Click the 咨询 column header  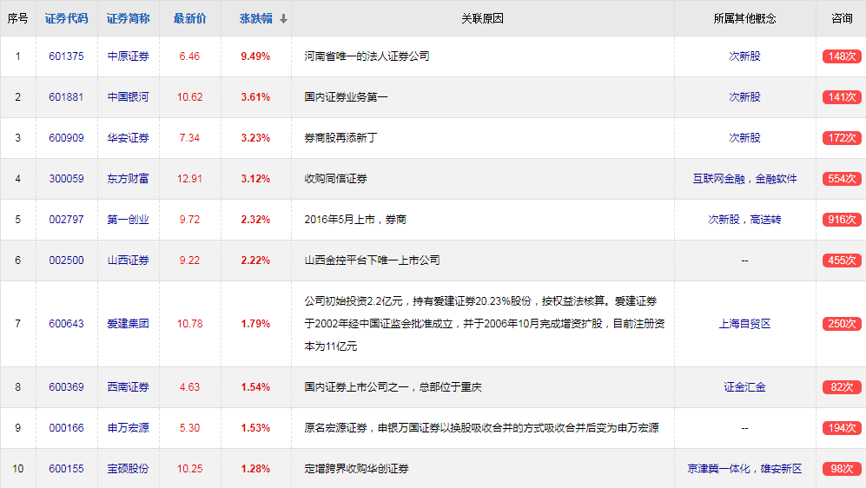(842, 18)
